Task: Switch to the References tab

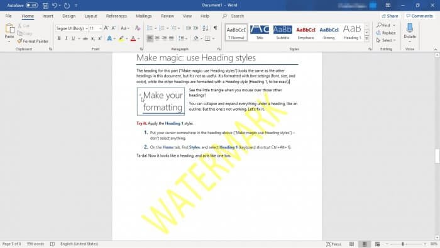Action: (116, 16)
